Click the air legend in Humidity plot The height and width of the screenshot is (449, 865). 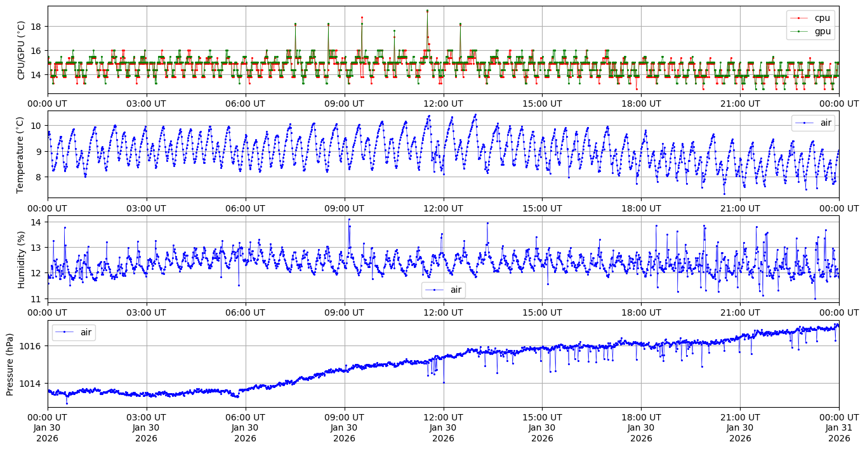(x=456, y=290)
